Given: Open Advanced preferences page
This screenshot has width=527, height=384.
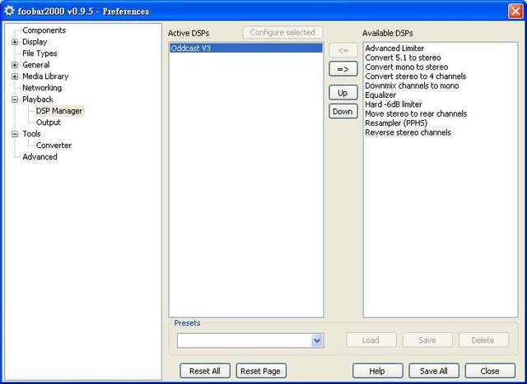Looking at the screenshot, I should [x=40, y=157].
